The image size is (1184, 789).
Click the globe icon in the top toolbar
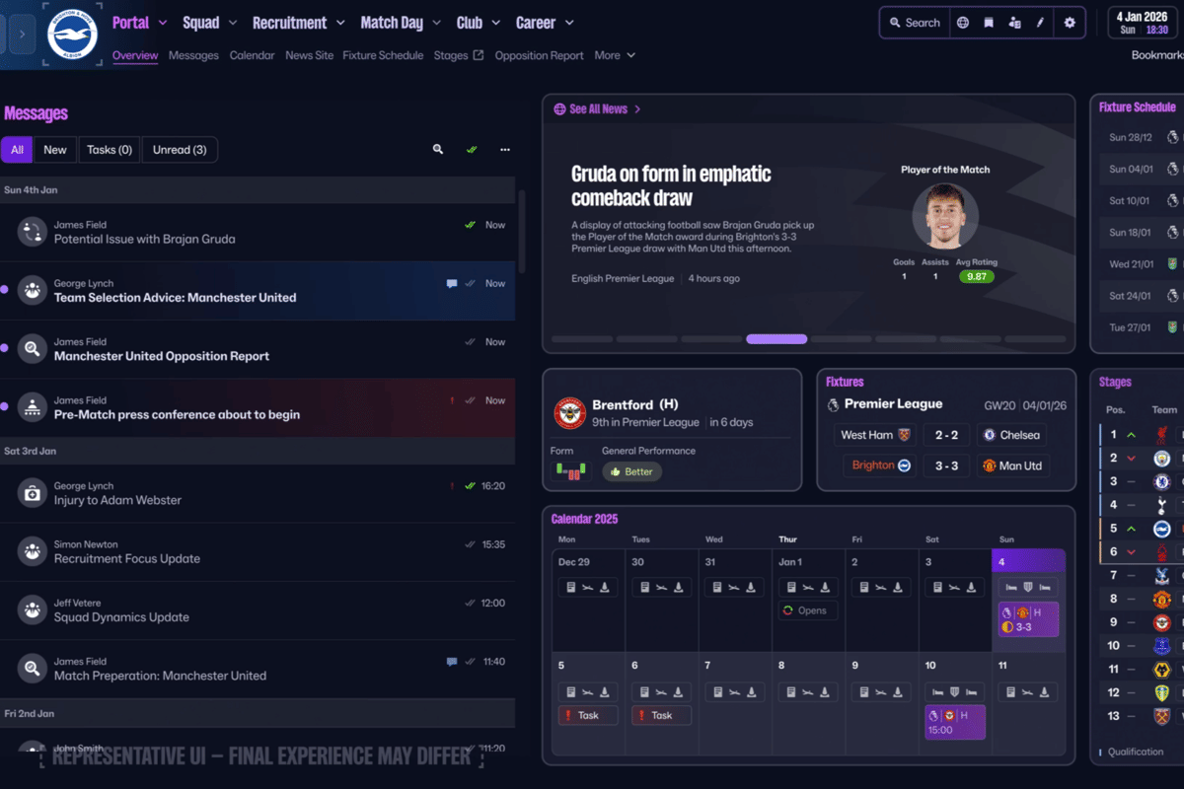tap(963, 22)
